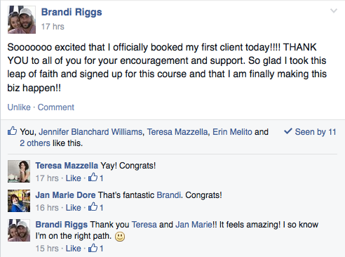The height and width of the screenshot is (257, 345).
Task: Click thumbs-up icon beside the likes summary
Action: pos(12,131)
